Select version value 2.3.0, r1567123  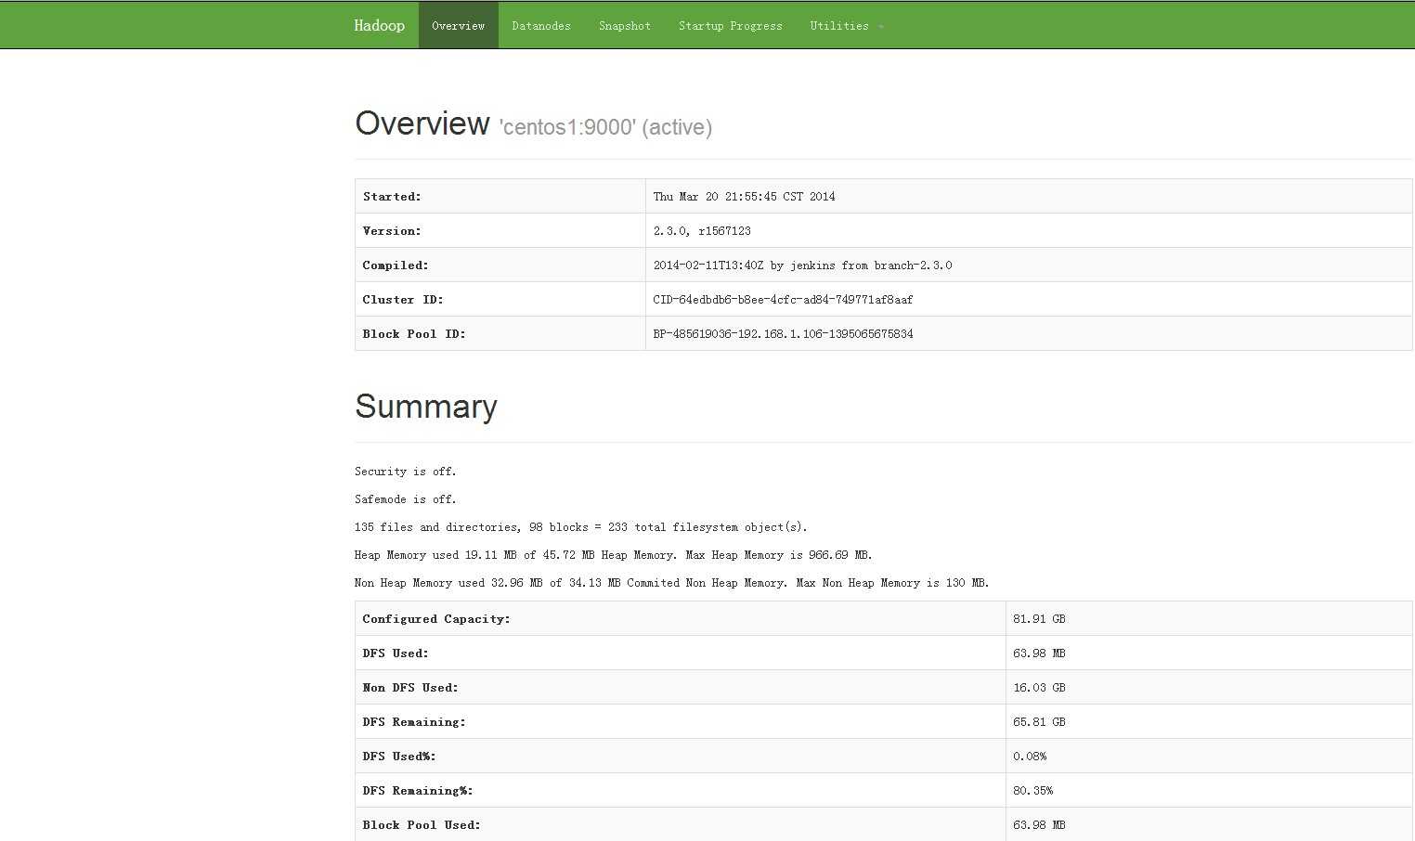coord(702,230)
